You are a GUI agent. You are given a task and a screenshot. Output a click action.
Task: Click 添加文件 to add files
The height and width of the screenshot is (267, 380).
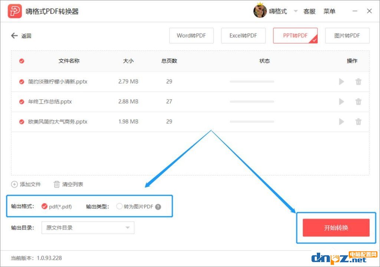pyautogui.click(x=26, y=184)
